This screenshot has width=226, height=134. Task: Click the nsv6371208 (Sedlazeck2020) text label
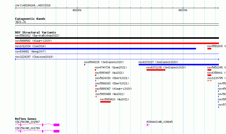[x=166, y=67]
